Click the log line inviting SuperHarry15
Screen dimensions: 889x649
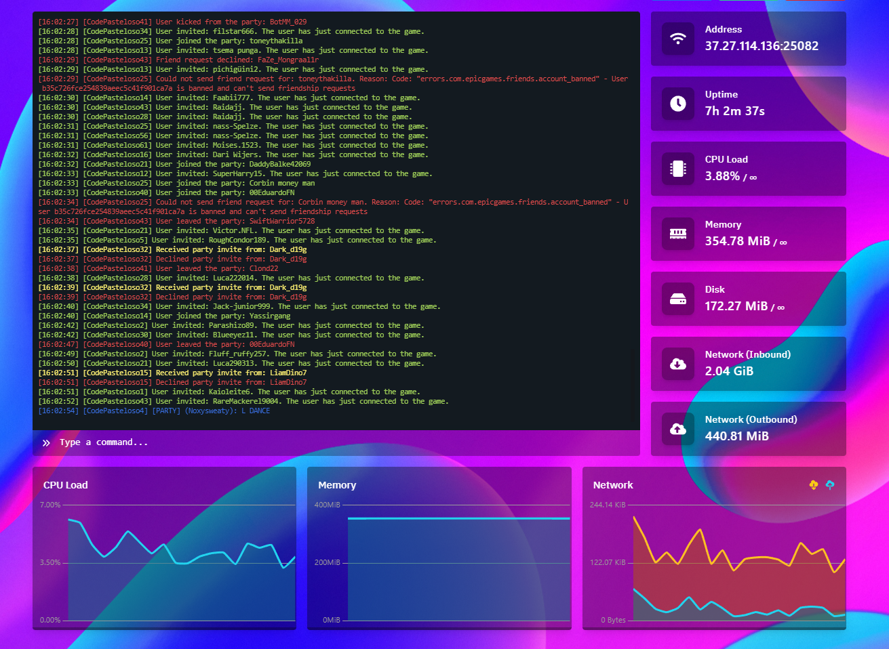235,173
